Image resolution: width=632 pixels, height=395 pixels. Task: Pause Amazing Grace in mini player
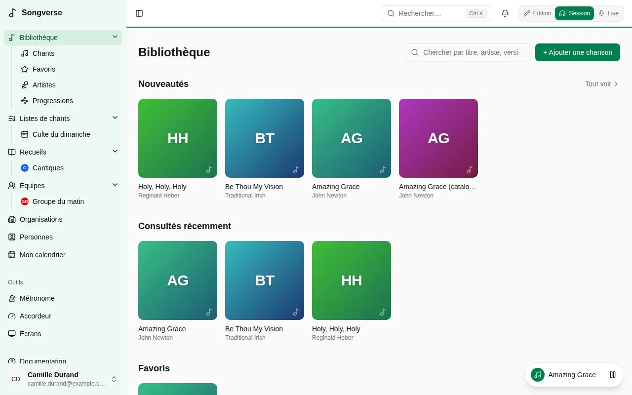[613, 375]
